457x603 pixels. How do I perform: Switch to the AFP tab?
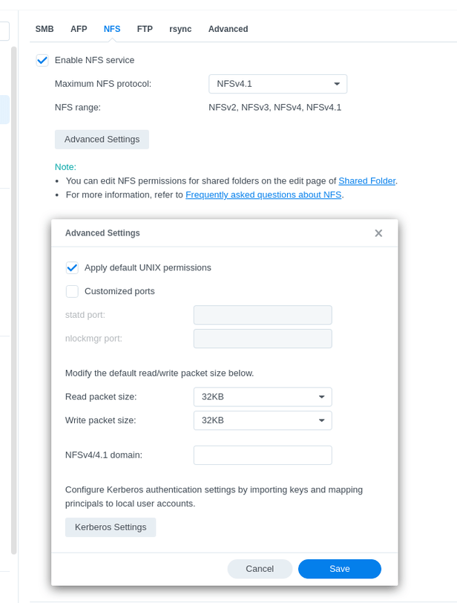pyautogui.click(x=79, y=29)
